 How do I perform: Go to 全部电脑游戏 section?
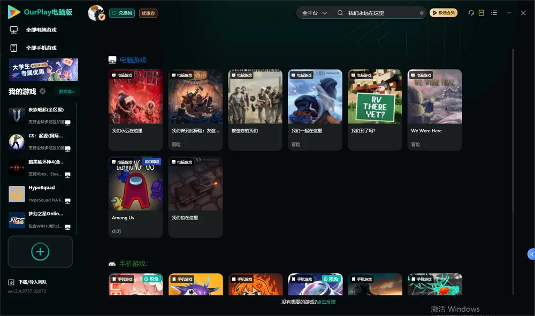(33, 30)
